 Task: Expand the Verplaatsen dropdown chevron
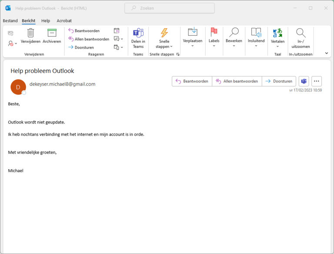click(193, 46)
